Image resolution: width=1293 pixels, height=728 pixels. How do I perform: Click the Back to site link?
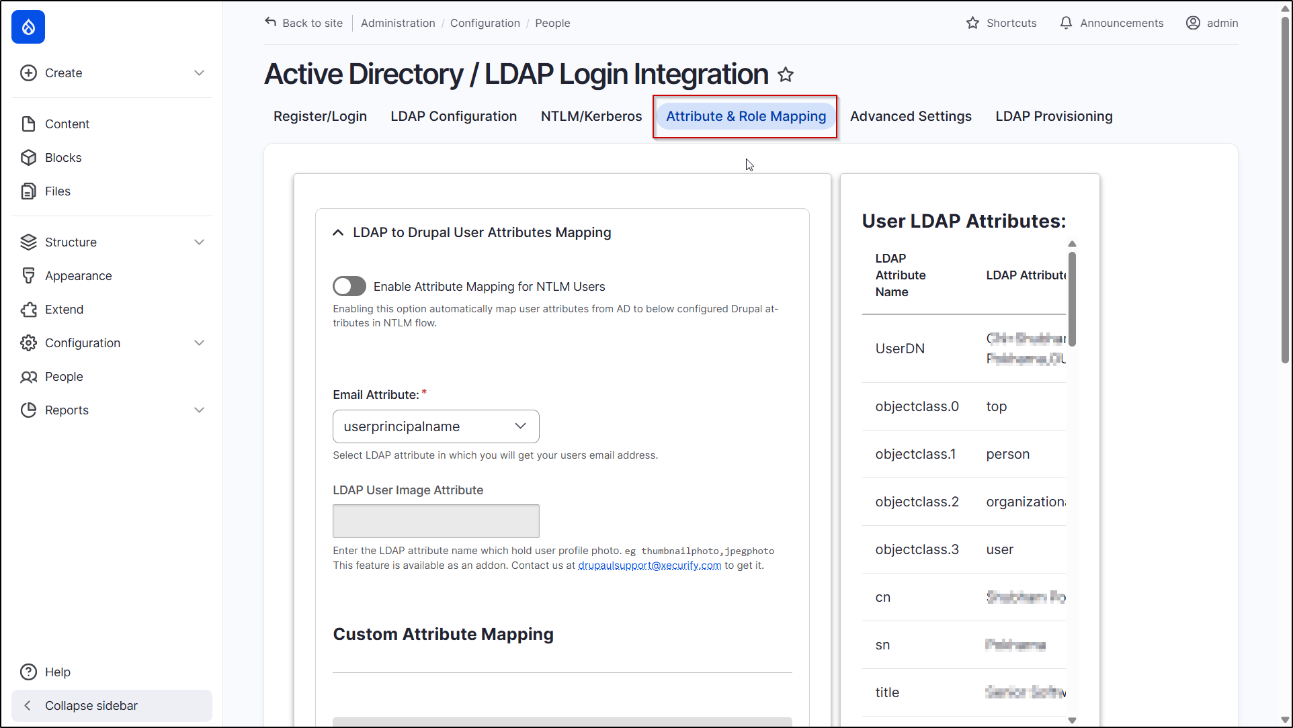click(x=304, y=22)
